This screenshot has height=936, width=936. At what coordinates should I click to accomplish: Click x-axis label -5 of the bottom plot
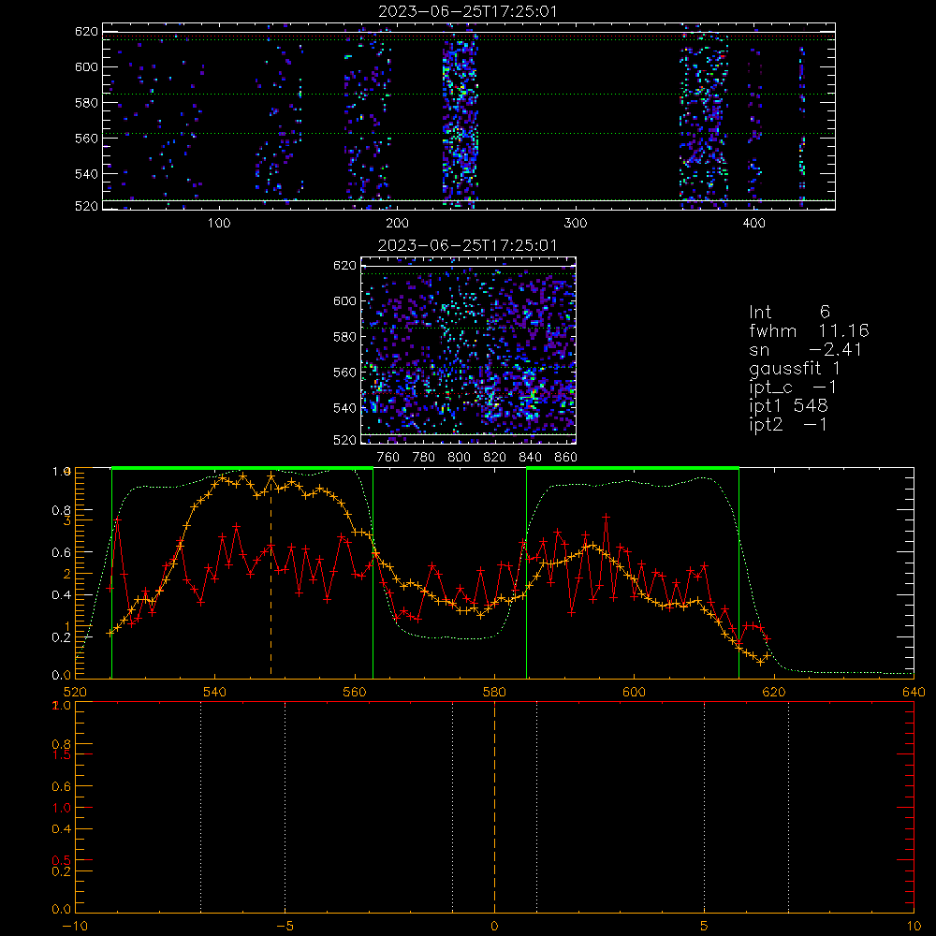[285, 927]
